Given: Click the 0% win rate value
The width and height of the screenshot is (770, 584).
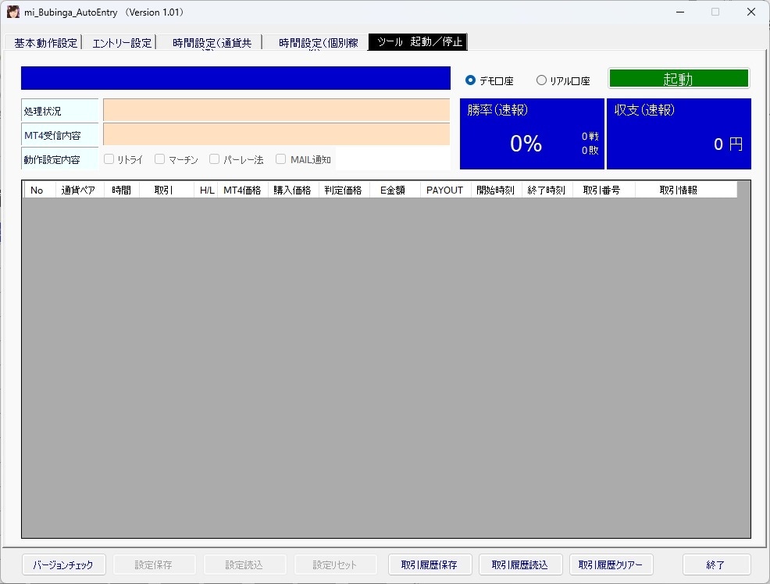Looking at the screenshot, I should [526, 144].
